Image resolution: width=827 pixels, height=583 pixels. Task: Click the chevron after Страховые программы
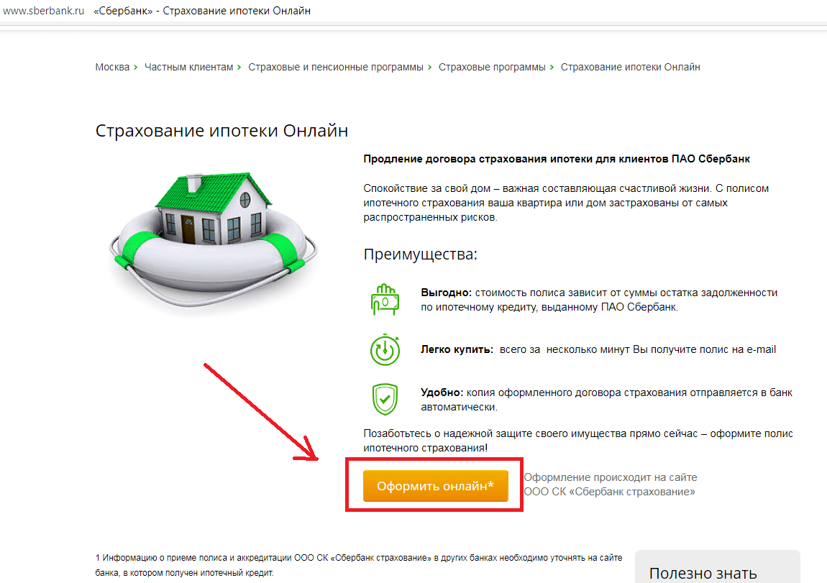552,67
